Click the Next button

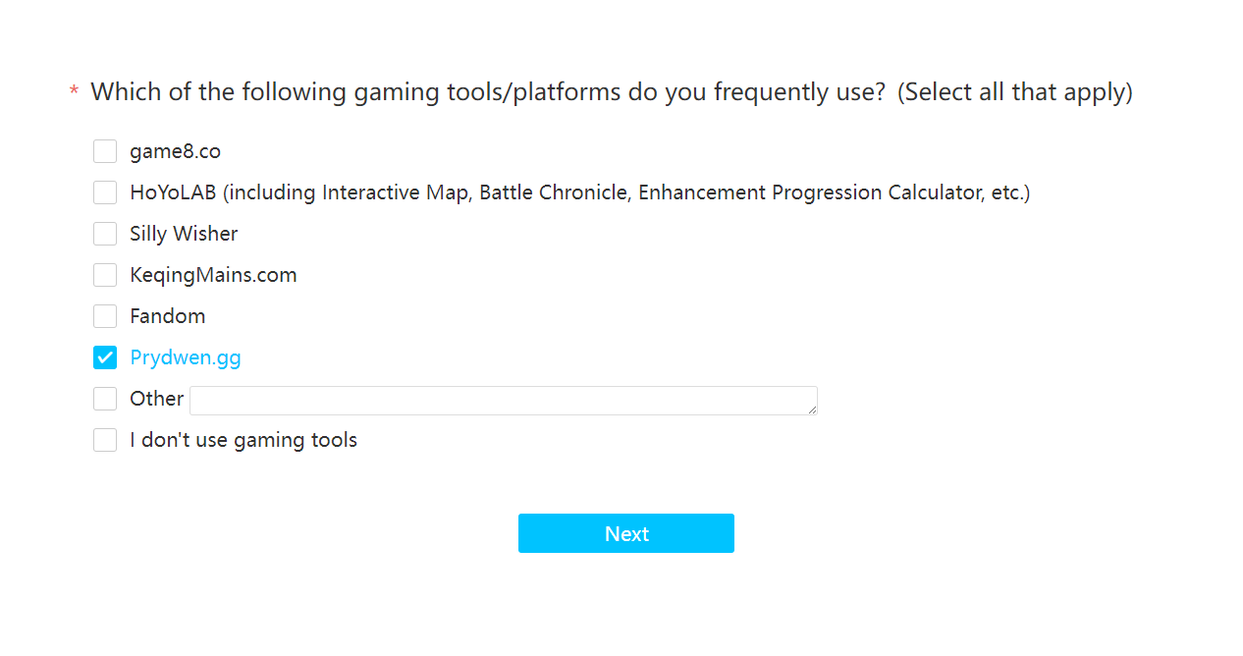tap(626, 533)
